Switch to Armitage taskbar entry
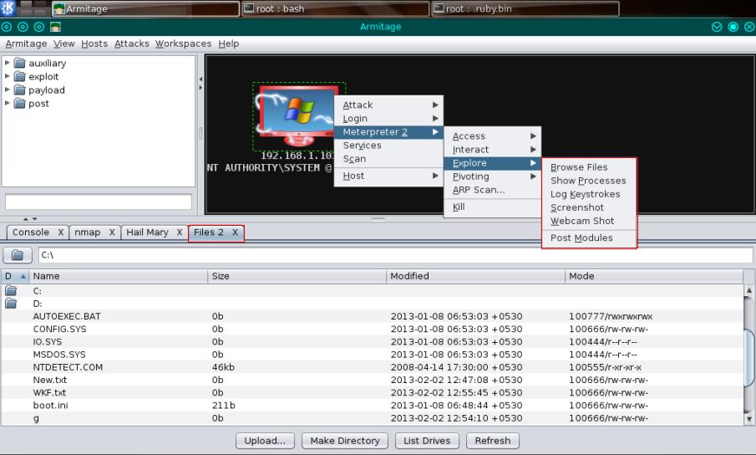 [145, 8]
